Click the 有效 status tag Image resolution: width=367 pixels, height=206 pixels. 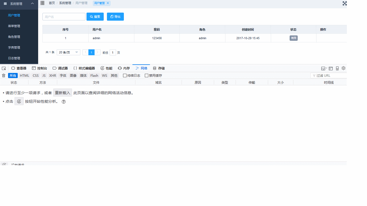[294, 38]
